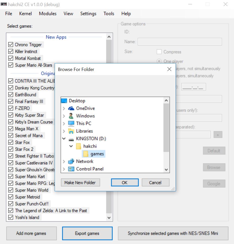The image size is (234, 244).
Task: Uncheck the Yoshi's Island checkbox
Action: [11, 217]
